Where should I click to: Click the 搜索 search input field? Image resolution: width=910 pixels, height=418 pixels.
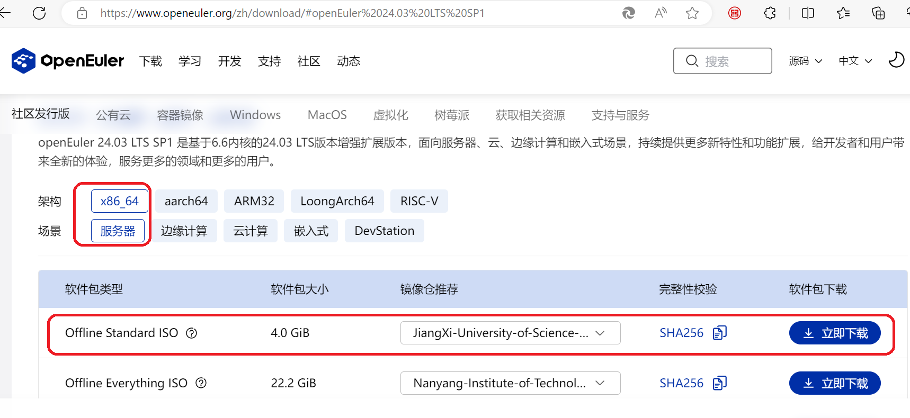point(722,61)
